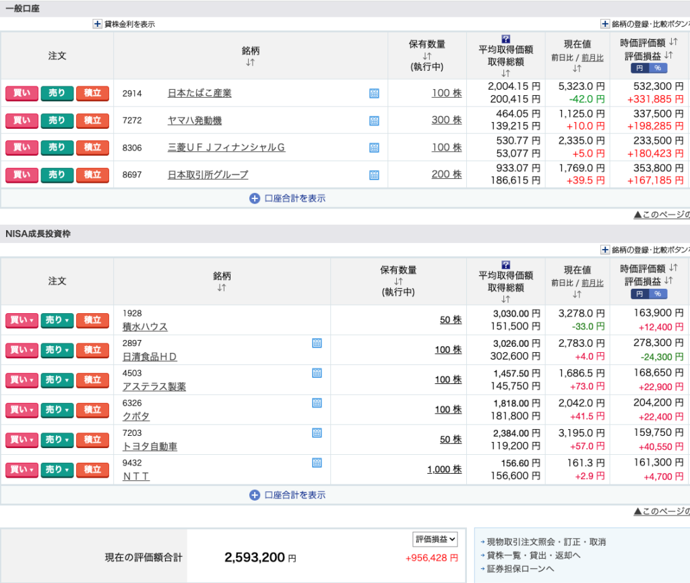Image resolution: width=690 pixels, height=583 pixels.
Task: Click calendar icon in NTT row
Action: click(317, 463)
